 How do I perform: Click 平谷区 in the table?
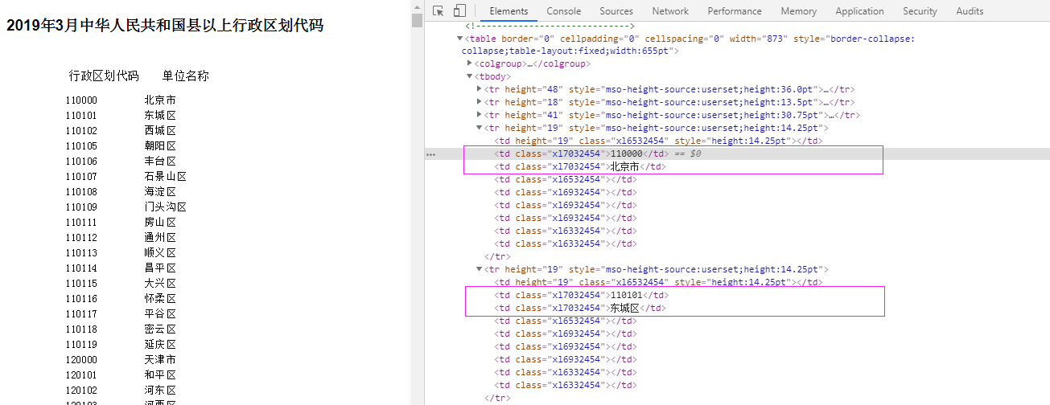point(160,314)
